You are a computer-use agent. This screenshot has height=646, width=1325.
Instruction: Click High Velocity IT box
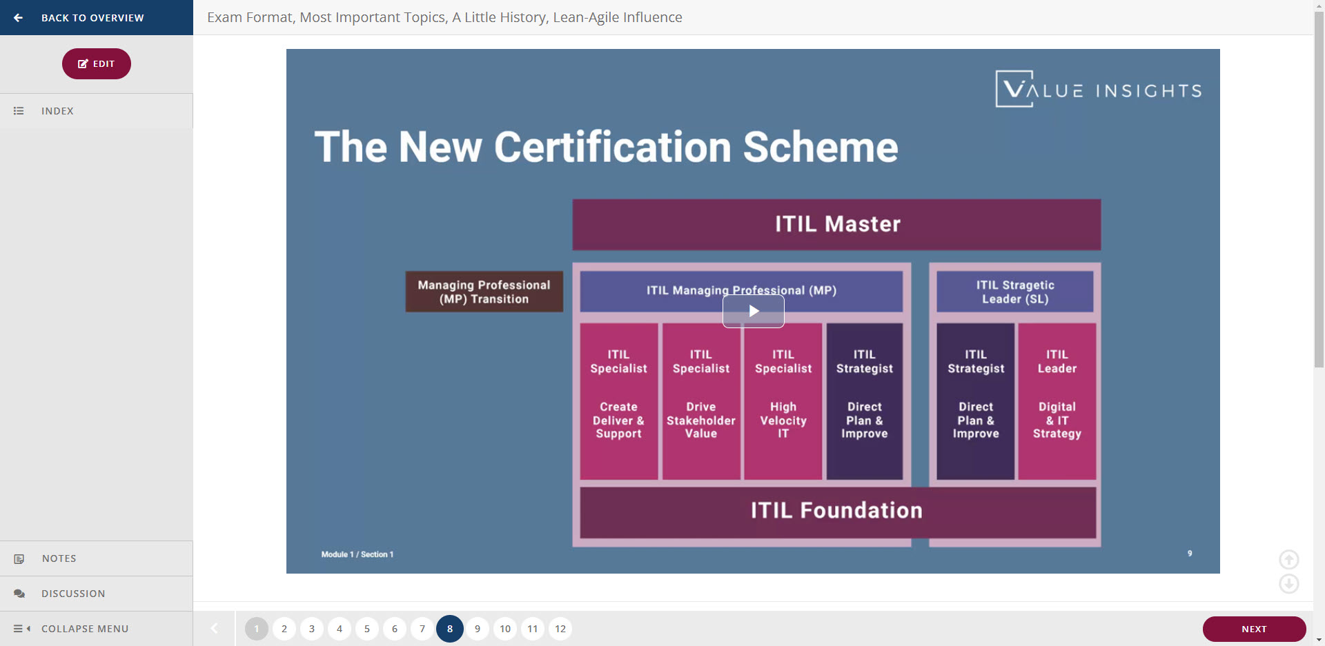coord(783,401)
